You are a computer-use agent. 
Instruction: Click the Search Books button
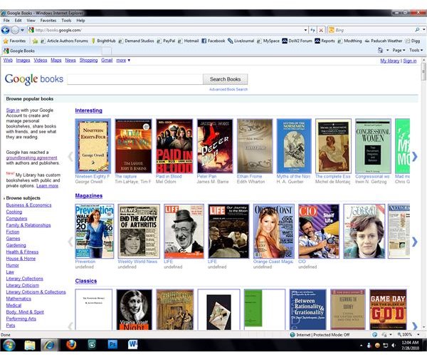tap(225, 79)
